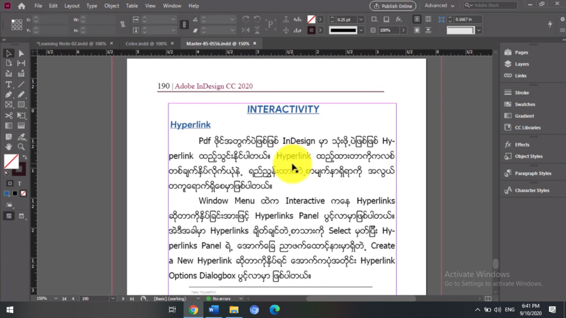Viewport: 566px width, 318px height.
Task: Go to InDesign Home screen
Action: [22, 6]
